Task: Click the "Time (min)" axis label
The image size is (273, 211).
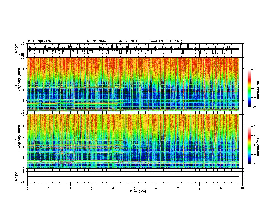Action: (138, 191)
